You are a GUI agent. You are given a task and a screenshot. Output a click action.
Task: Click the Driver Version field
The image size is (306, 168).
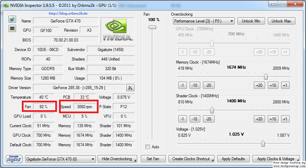[79, 88]
